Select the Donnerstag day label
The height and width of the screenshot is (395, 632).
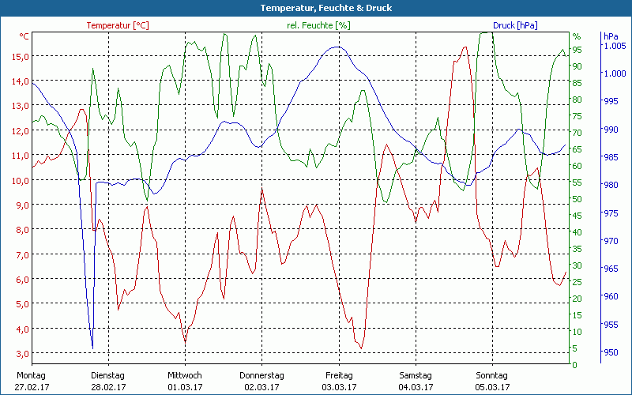(x=261, y=375)
